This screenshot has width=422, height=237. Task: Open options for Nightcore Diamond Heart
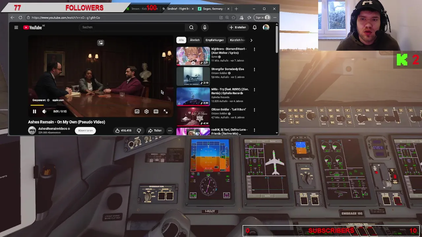254,49
